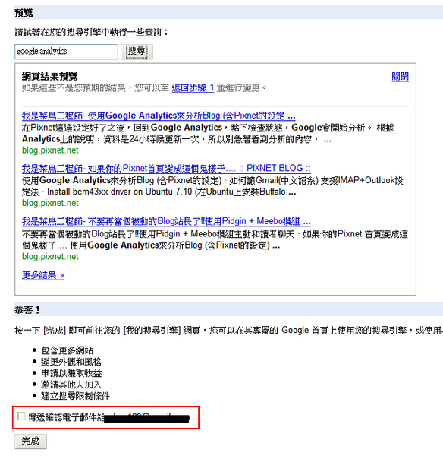Image resolution: width=443 pixels, height=456 pixels.
Task: Click bullet item 申請以賺取收益
Action: pyautogui.click(x=71, y=373)
